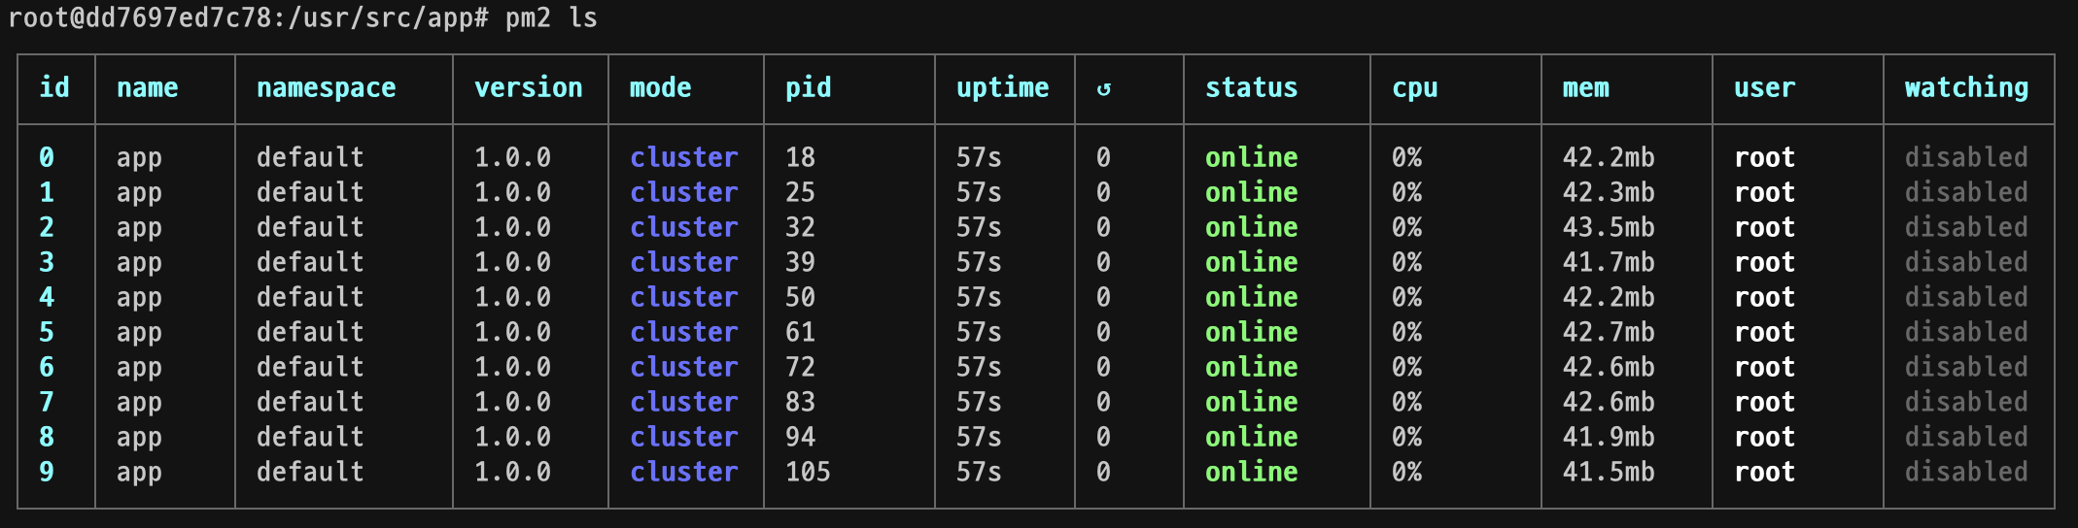Select process id 0
Screen dimensions: 2078x528
pyautogui.click(x=47, y=157)
